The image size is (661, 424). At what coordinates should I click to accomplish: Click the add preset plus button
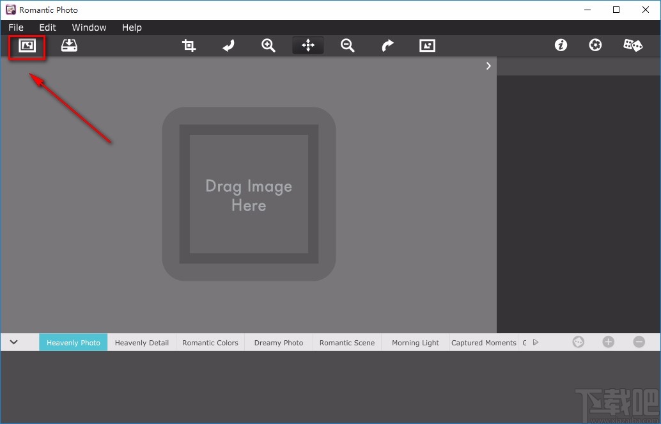point(608,342)
